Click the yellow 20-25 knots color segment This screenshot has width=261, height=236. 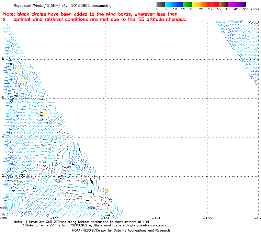[x=196, y=4]
